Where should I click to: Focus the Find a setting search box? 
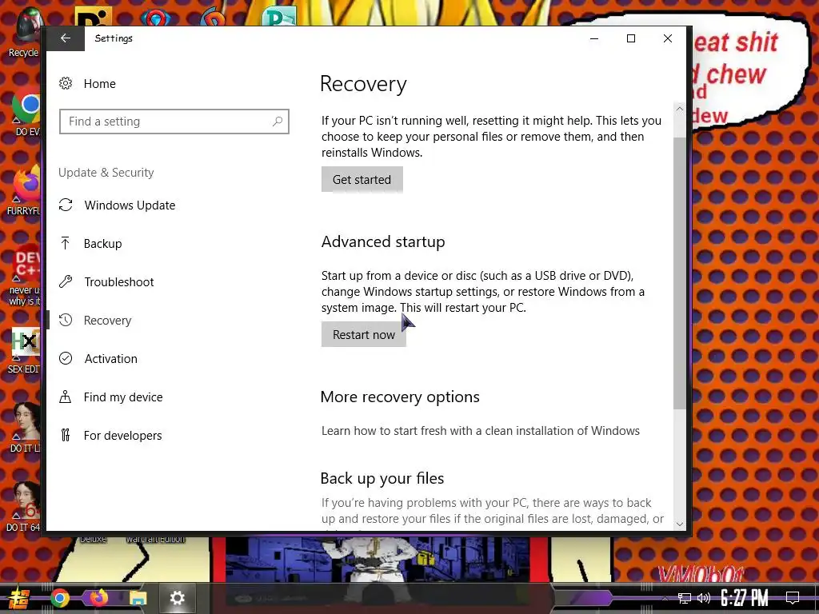[x=174, y=122]
